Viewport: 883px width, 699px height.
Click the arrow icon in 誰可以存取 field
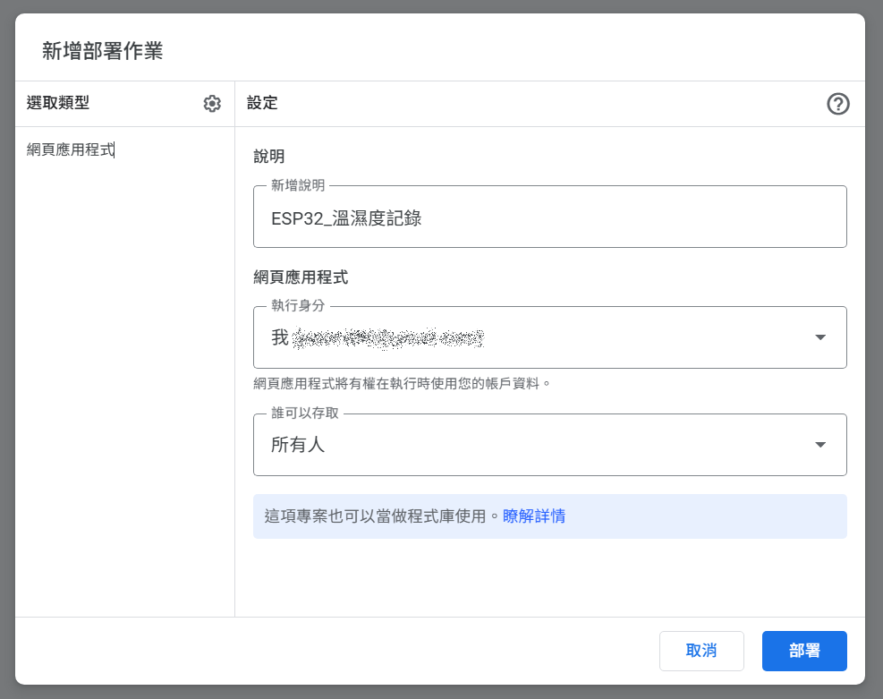click(820, 445)
